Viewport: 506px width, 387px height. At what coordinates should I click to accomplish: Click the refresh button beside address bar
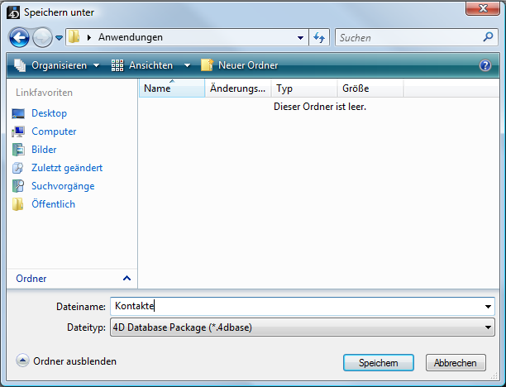pyautogui.click(x=319, y=38)
